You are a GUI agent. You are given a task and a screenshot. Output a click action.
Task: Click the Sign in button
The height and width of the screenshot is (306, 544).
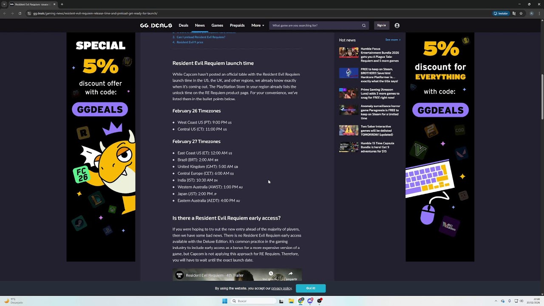[x=382, y=25]
